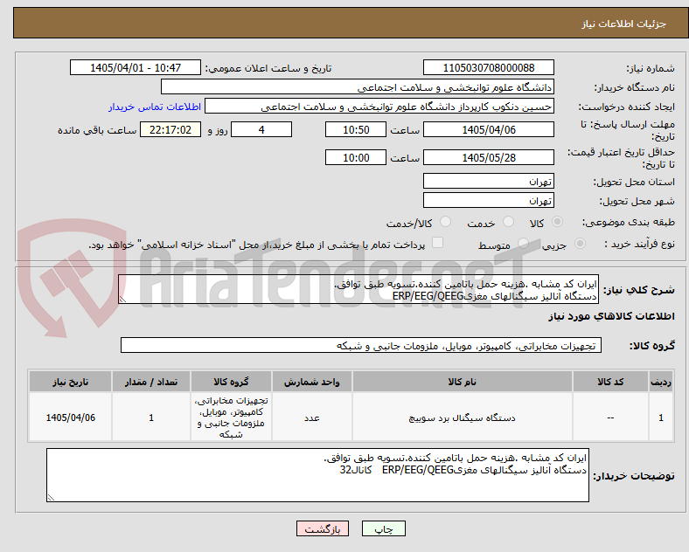The width and height of the screenshot is (689, 552).
Task: Click the کد کالا column header
Action: [610, 382]
